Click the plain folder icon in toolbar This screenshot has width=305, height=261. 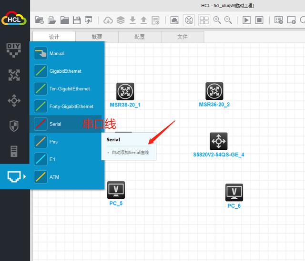[x=65, y=20]
